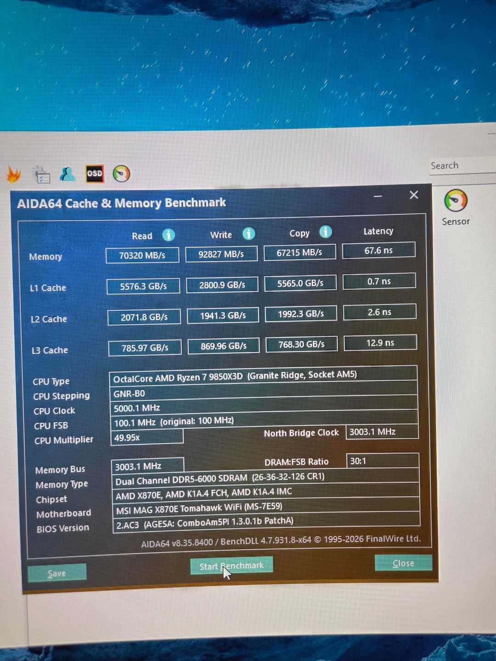Select the Memory Copy value 67215 MB/s
This screenshot has height=661, width=496.
click(x=299, y=252)
